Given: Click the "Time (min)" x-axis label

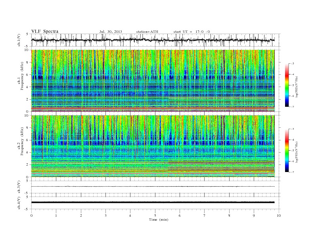Looking at the screenshot, I should [x=159, y=219].
